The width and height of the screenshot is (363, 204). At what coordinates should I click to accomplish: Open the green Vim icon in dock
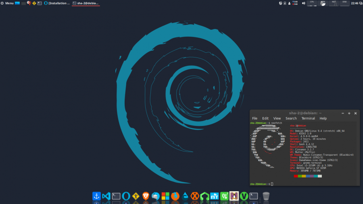244,196
